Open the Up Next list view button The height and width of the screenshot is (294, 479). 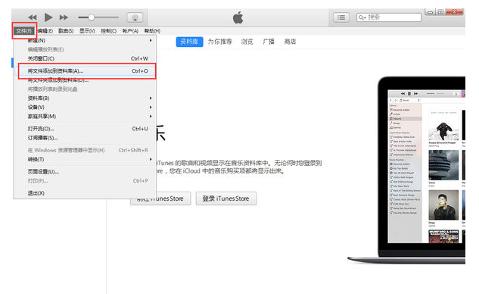pos(341,17)
